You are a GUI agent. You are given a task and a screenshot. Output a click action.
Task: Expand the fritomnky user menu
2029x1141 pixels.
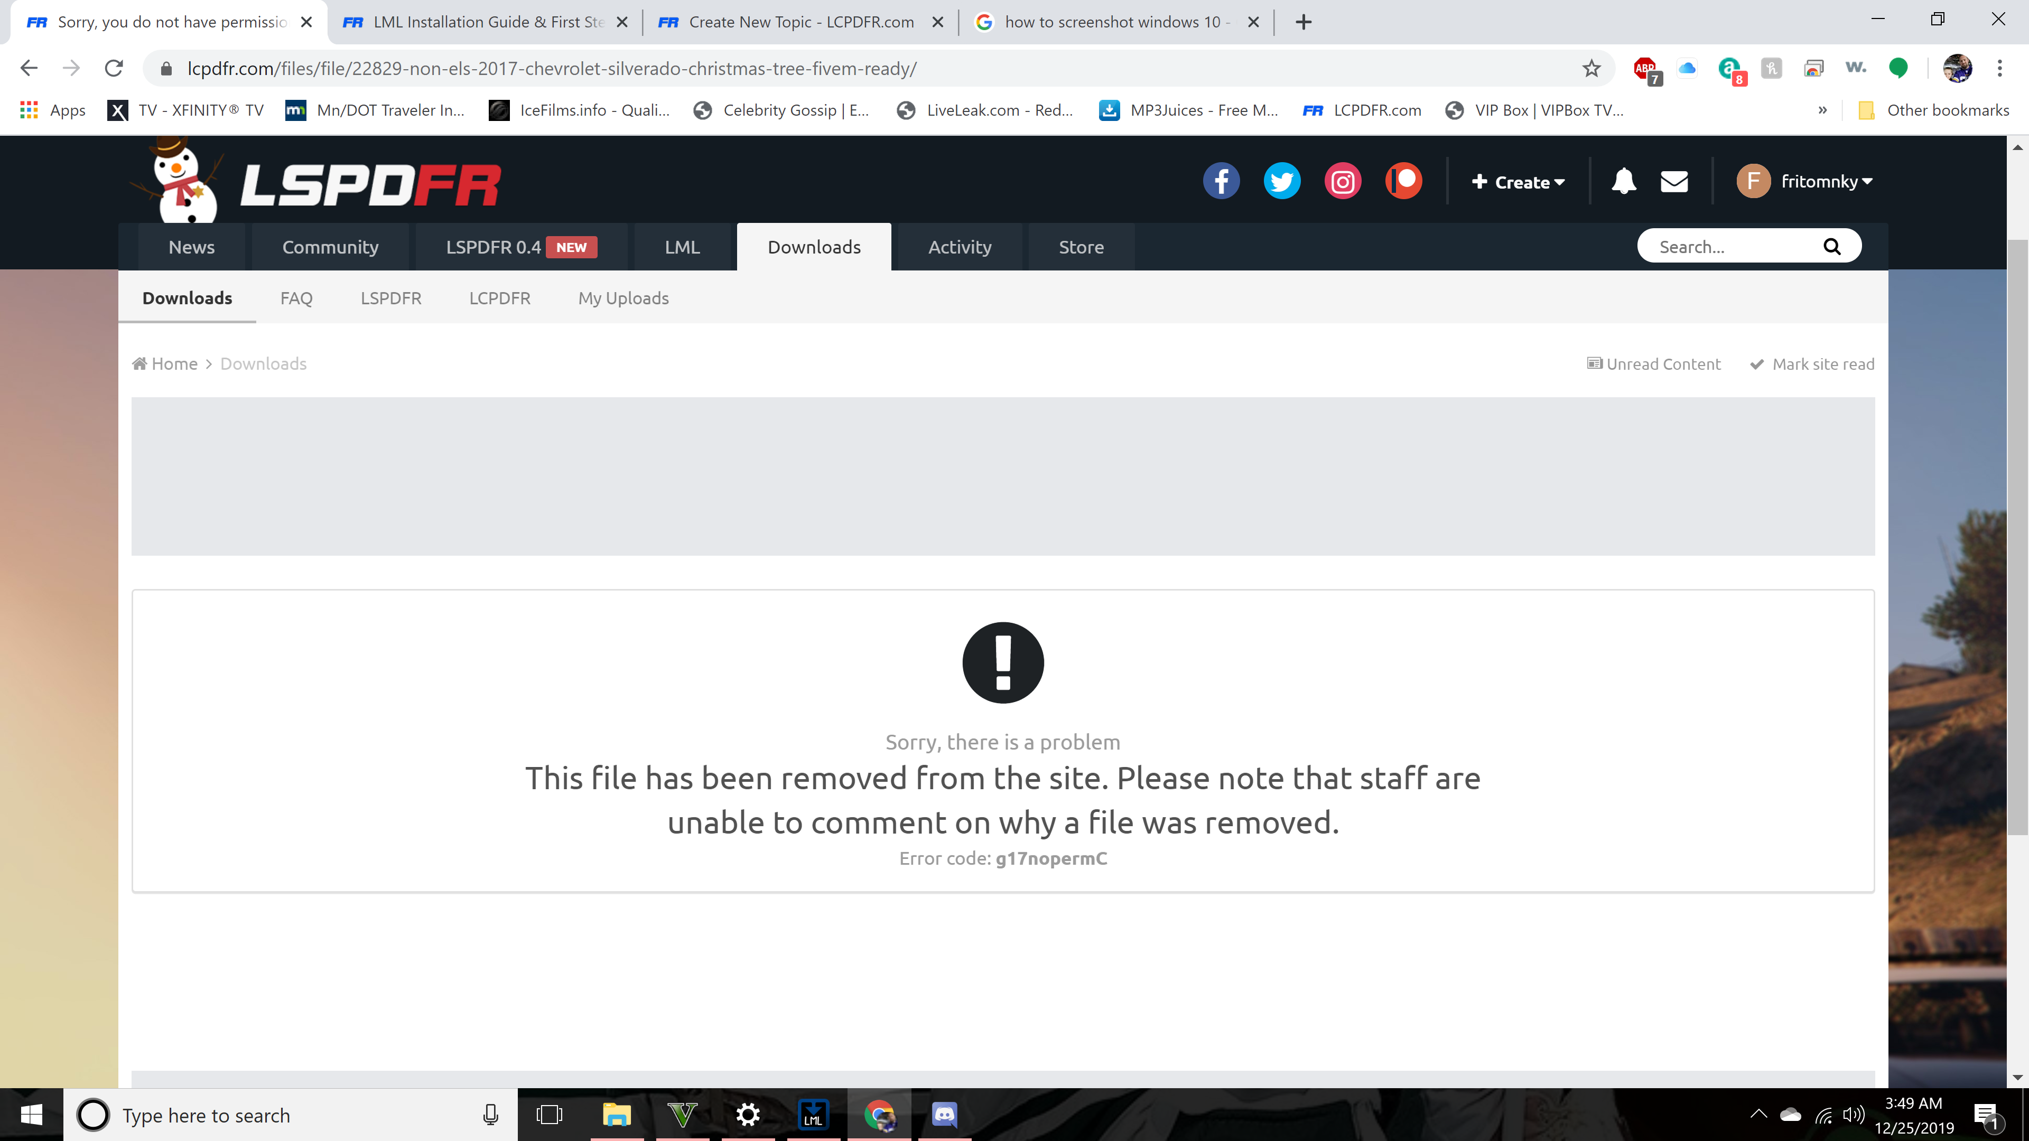click(1804, 181)
